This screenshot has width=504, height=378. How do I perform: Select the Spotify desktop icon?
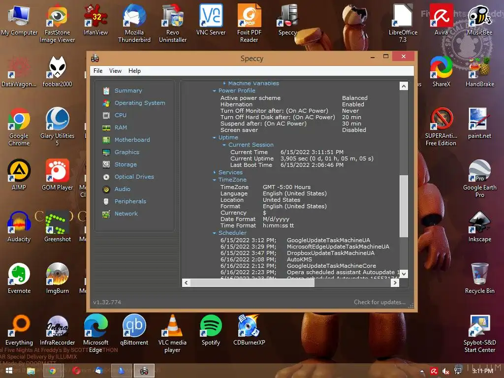(211, 330)
